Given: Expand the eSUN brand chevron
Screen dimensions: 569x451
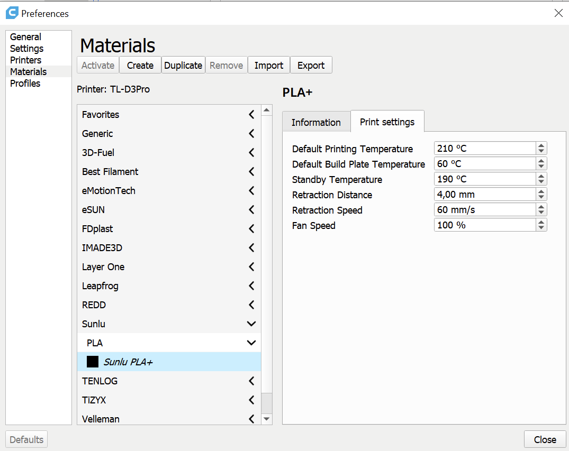Looking at the screenshot, I should pos(251,209).
